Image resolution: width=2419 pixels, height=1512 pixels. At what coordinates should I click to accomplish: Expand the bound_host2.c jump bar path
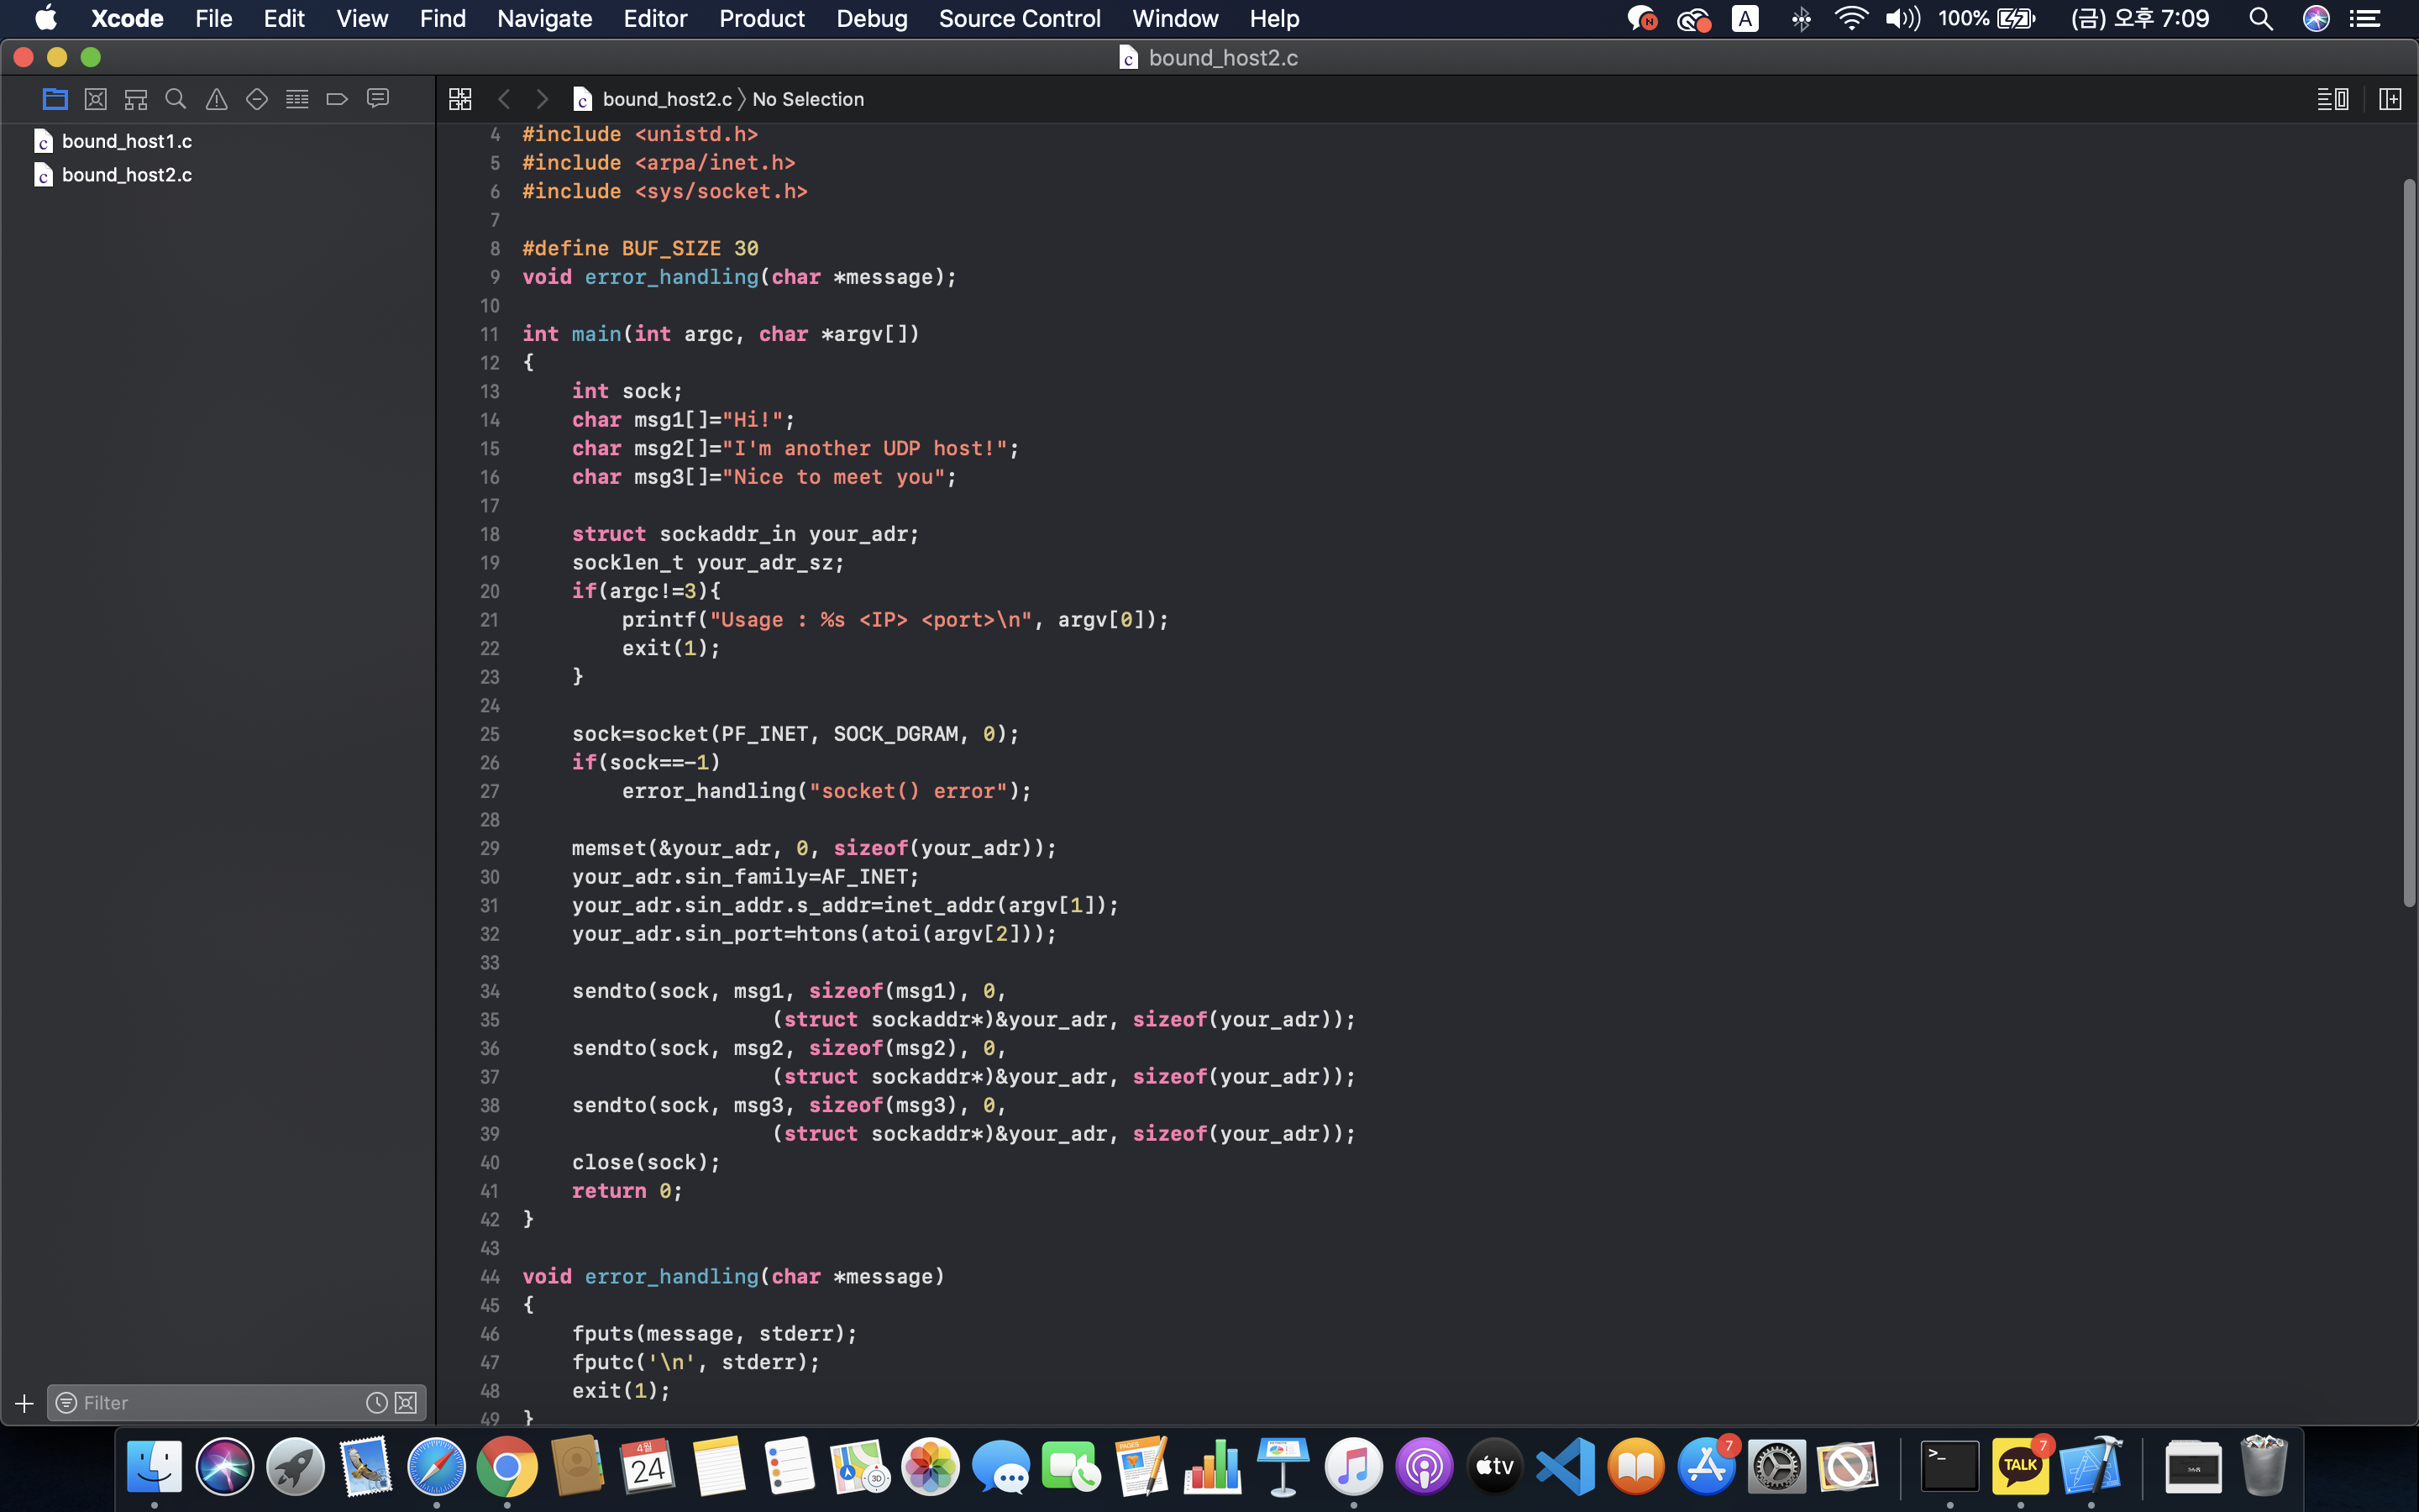point(666,99)
